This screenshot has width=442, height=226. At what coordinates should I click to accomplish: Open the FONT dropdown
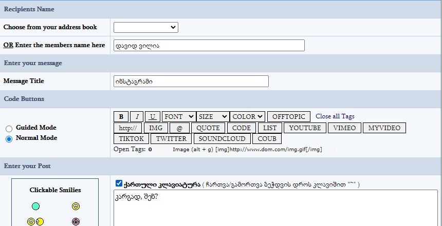(179, 117)
